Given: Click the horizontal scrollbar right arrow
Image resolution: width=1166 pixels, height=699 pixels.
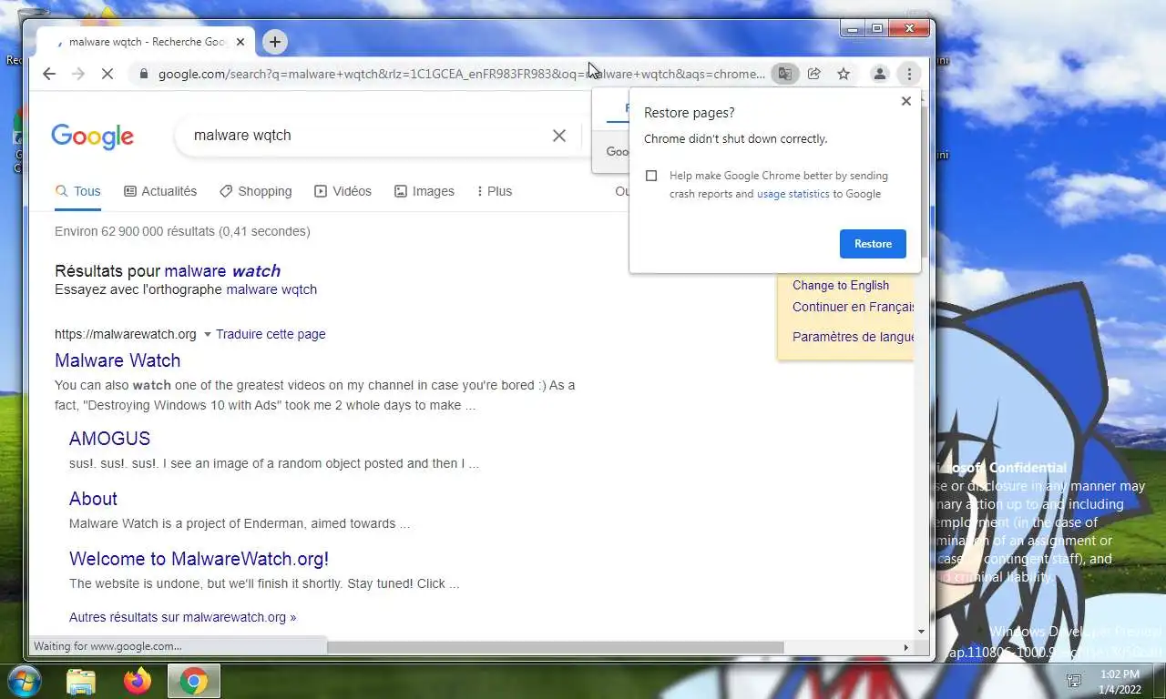Looking at the screenshot, I should tap(905, 647).
